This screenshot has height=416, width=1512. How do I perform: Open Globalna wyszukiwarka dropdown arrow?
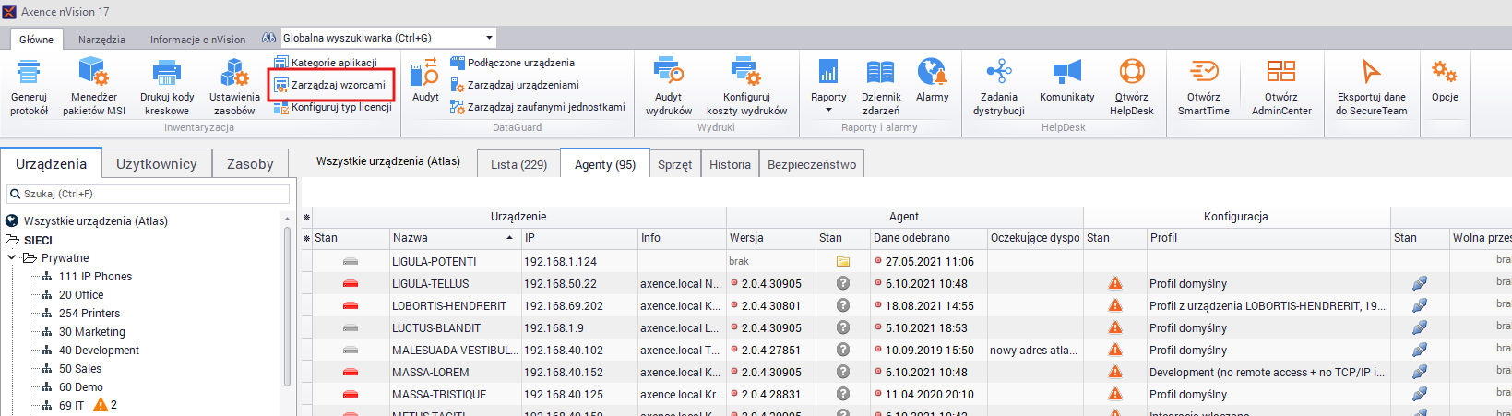[489, 38]
